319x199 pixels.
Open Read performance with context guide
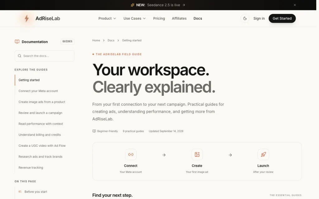pos(41,124)
